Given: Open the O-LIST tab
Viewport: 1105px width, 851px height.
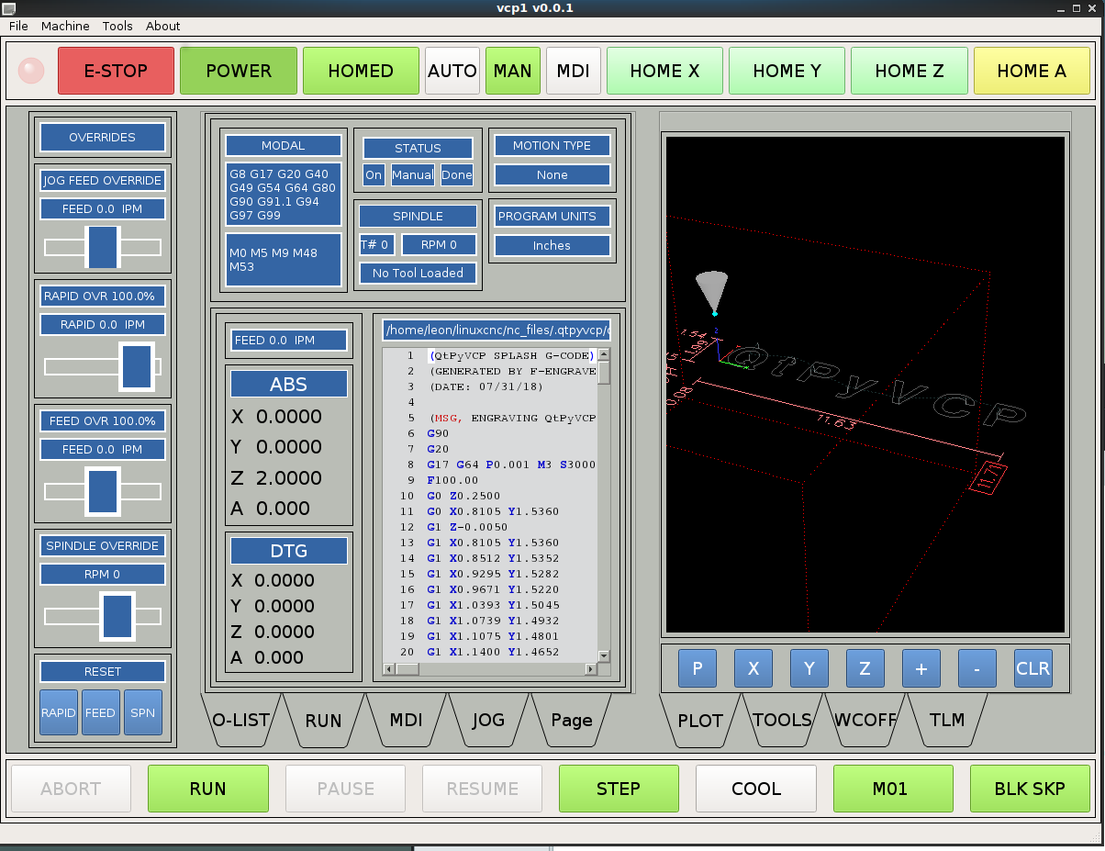Looking at the screenshot, I should [x=240, y=720].
